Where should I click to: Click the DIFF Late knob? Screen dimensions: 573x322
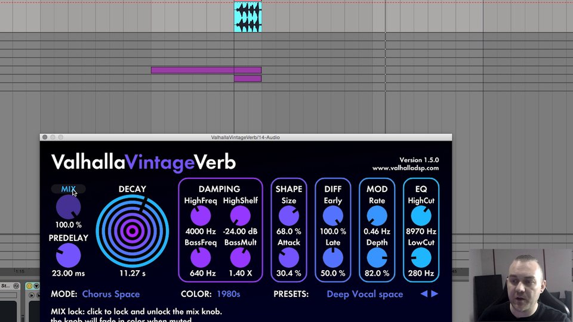click(x=333, y=258)
